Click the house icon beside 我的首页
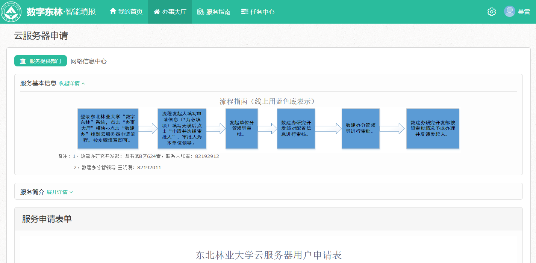The image size is (536, 263). tap(113, 12)
